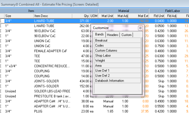This screenshot has height=113, width=189.
Task: Click quantity 152.00 cell
Action: coord(84,86)
